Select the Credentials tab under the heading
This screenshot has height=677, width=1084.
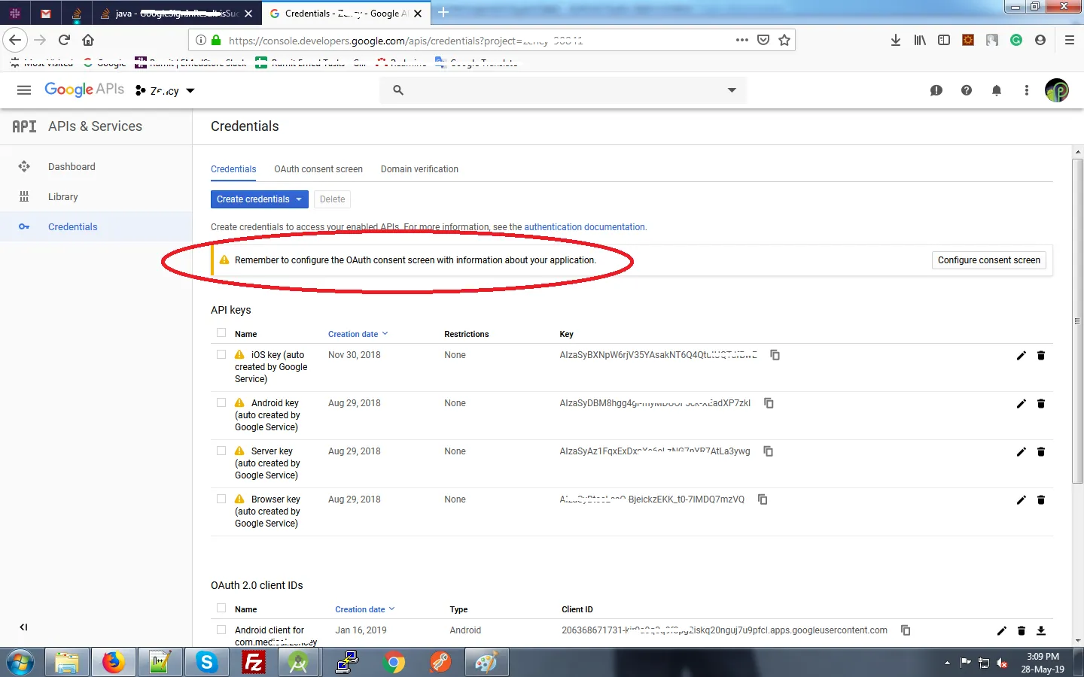(233, 169)
